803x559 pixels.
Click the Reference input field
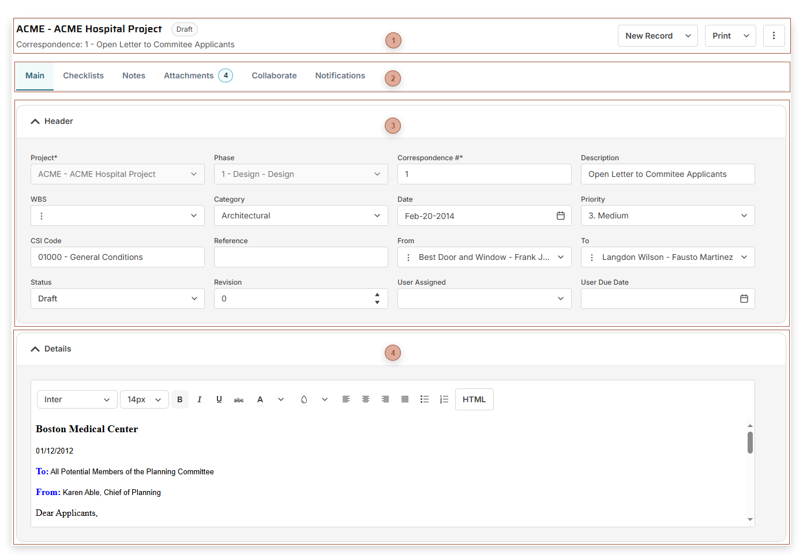[x=301, y=257]
